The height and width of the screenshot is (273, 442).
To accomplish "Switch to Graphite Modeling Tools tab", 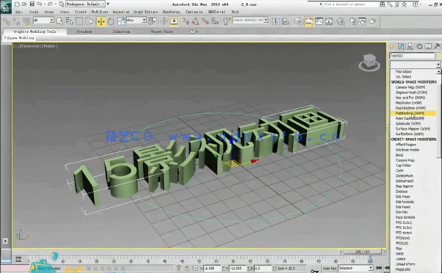I will tap(35, 31).
